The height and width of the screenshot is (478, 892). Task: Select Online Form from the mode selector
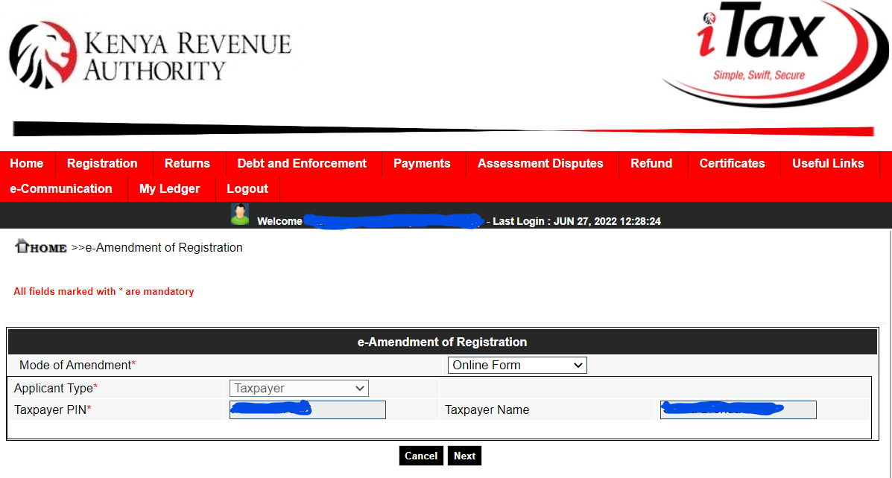[x=517, y=365]
